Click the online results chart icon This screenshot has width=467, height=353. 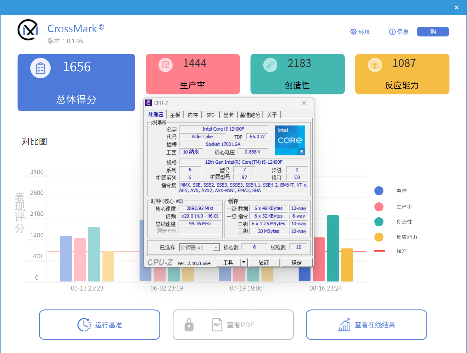(344, 325)
